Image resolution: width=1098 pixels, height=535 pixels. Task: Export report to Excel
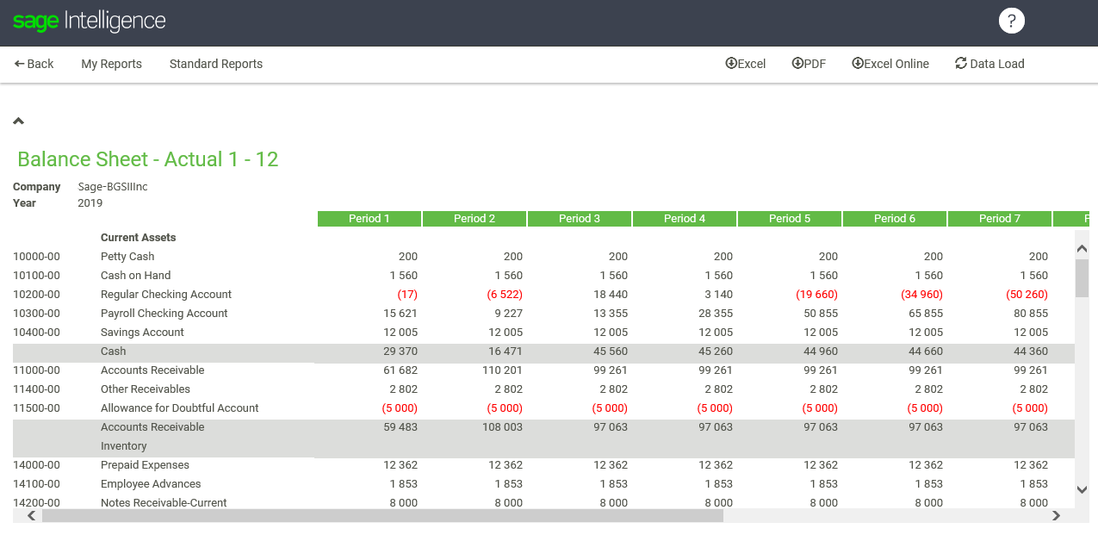746,64
